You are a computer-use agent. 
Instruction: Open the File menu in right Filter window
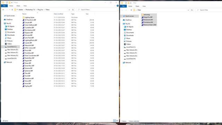(x=123, y=6)
